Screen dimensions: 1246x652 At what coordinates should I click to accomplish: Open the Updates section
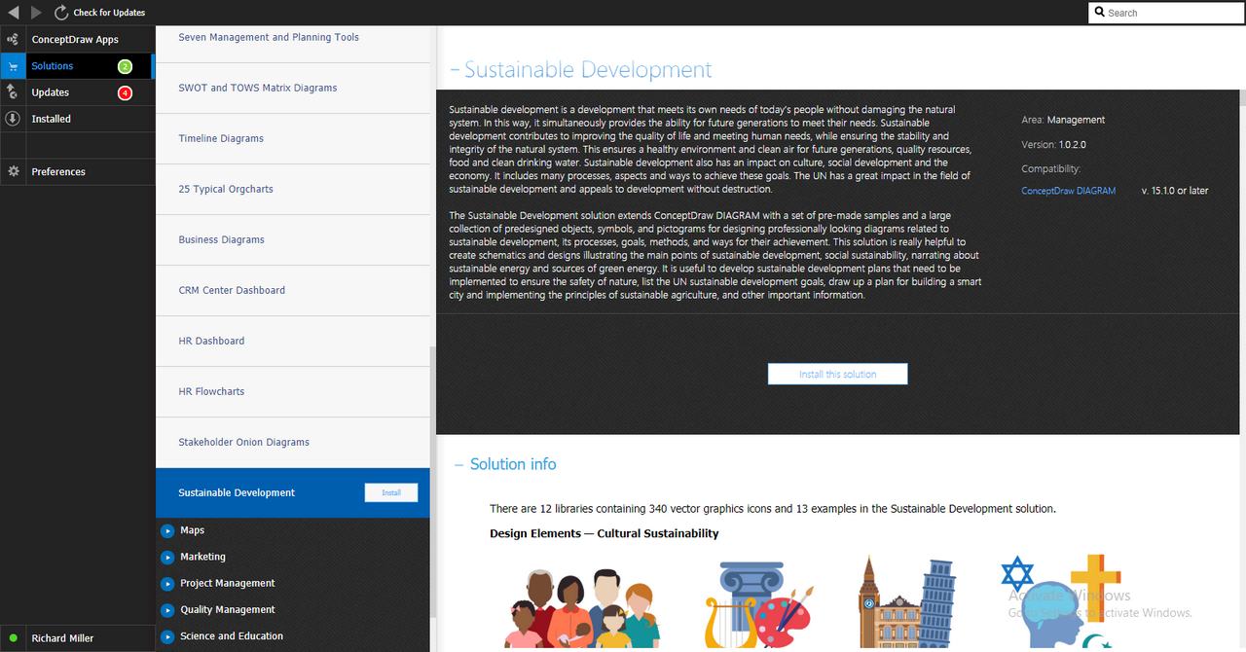[x=77, y=92]
